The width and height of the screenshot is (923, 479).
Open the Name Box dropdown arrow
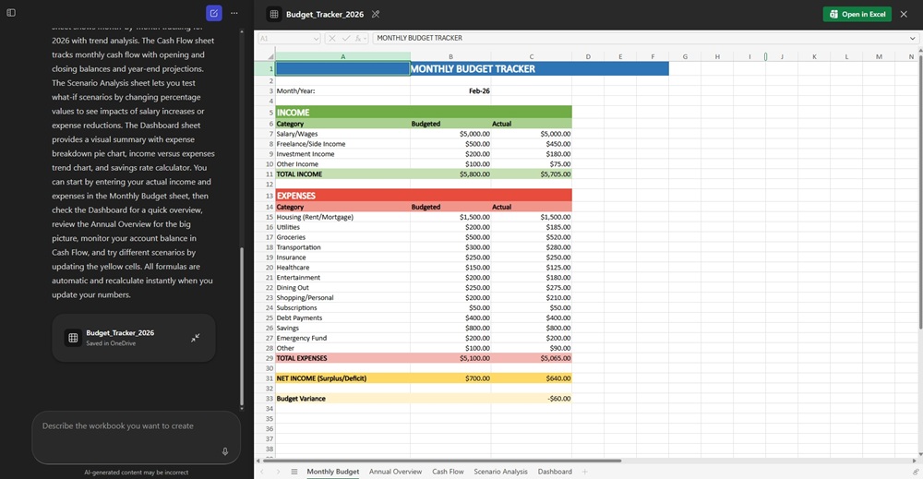tap(316, 38)
